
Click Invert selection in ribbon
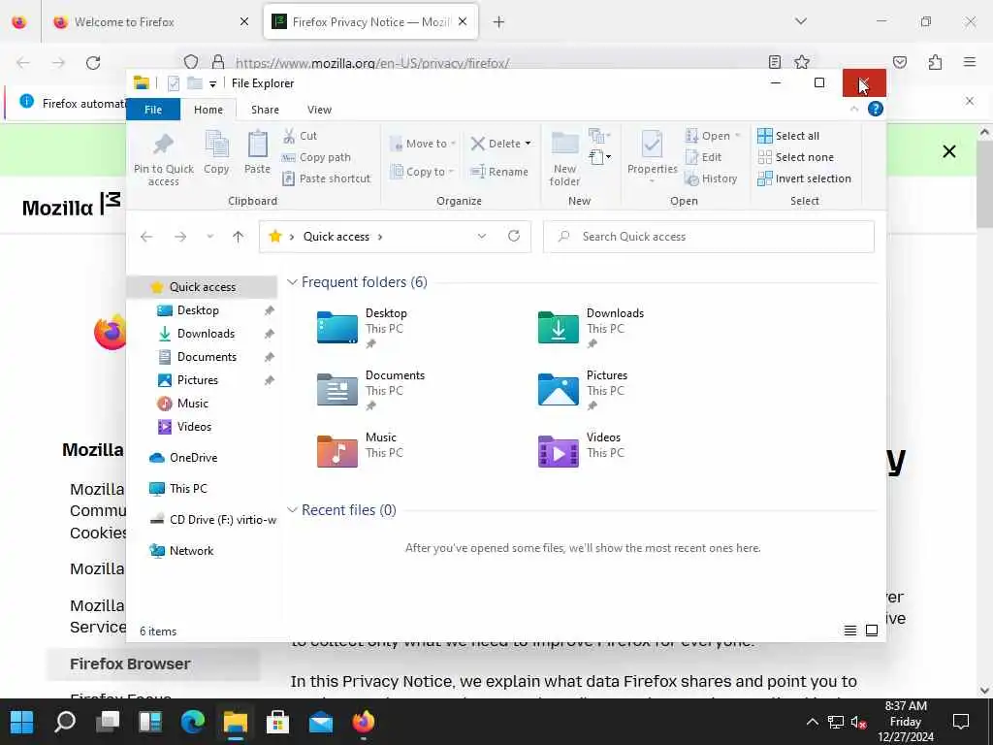(804, 178)
